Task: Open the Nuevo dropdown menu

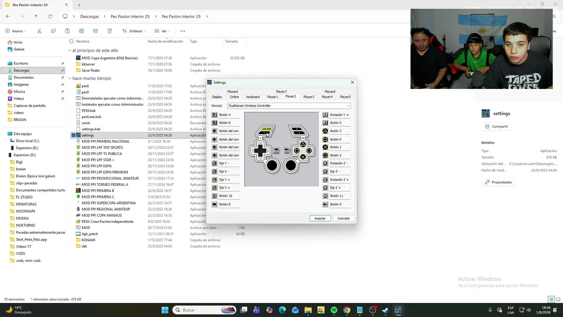Action: 16,31
